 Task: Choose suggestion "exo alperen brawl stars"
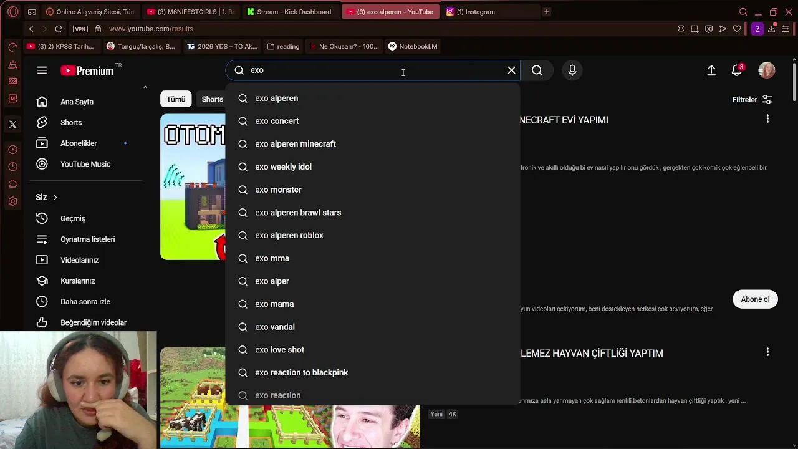click(x=373, y=213)
